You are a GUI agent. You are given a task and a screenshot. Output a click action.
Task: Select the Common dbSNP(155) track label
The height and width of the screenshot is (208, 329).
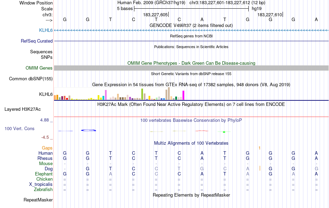31,79
